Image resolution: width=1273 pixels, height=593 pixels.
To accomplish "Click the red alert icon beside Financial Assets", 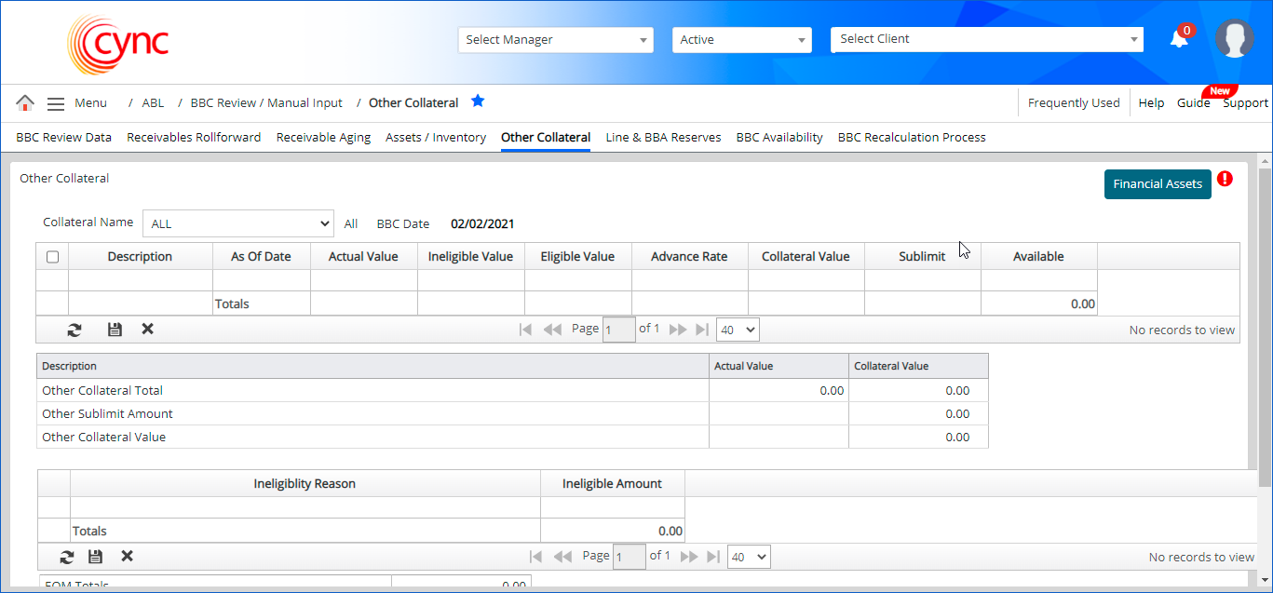I will click(1225, 179).
